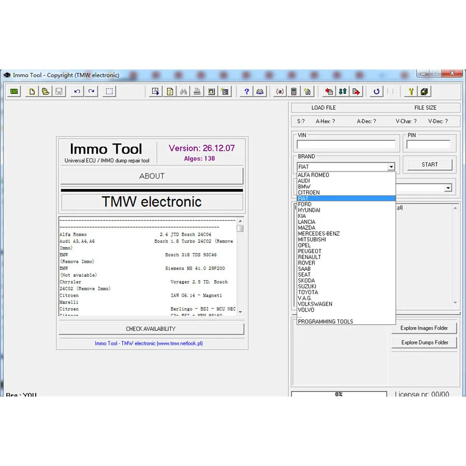Image resolution: width=466 pixels, height=466 pixels.
Task: Click the letter A with arrow icon
Action: click(155, 91)
